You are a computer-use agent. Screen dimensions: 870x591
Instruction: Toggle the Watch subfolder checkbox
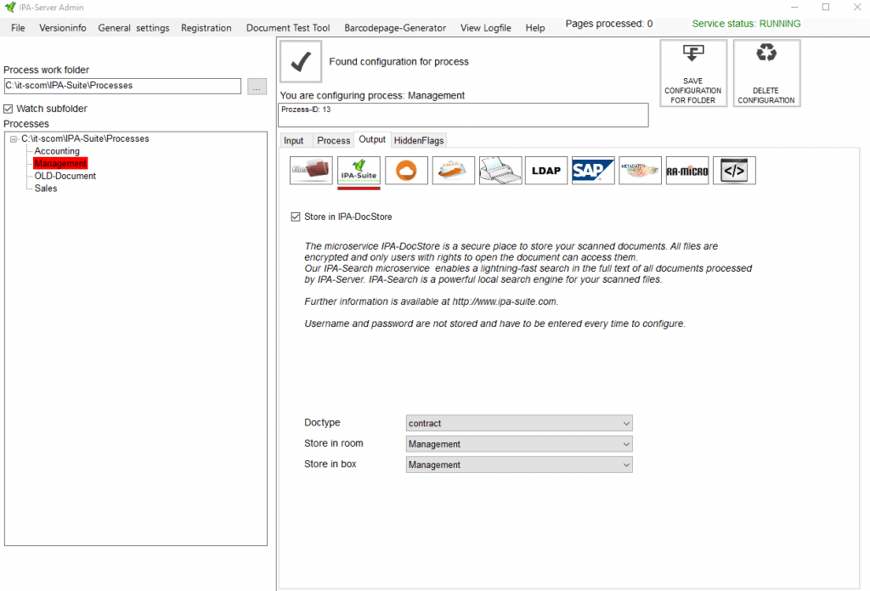pyautogui.click(x=8, y=109)
